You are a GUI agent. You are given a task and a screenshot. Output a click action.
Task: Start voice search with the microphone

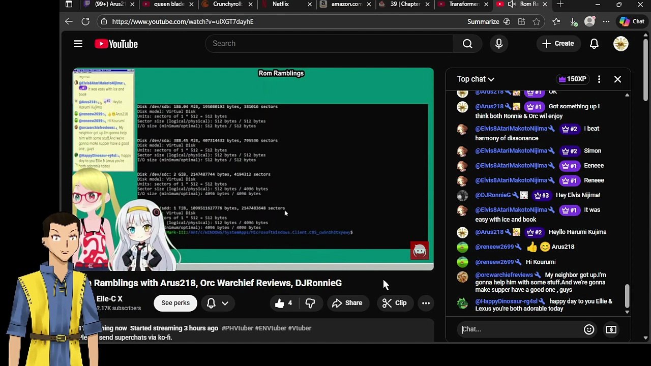click(x=499, y=44)
